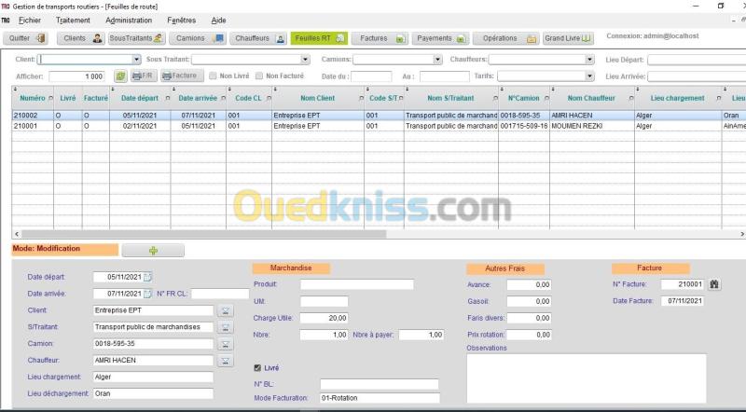Open the Opérations module
This screenshot has width=746, height=412.
click(x=505, y=38)
